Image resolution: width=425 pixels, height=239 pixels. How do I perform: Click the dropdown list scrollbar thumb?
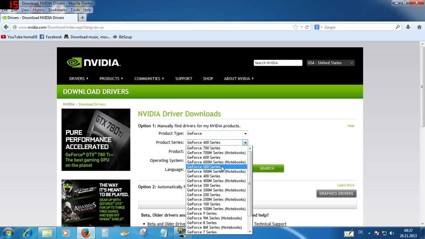tap(250, 184)
